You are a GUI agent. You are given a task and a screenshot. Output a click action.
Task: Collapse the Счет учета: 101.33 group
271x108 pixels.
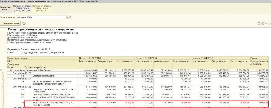4,73
